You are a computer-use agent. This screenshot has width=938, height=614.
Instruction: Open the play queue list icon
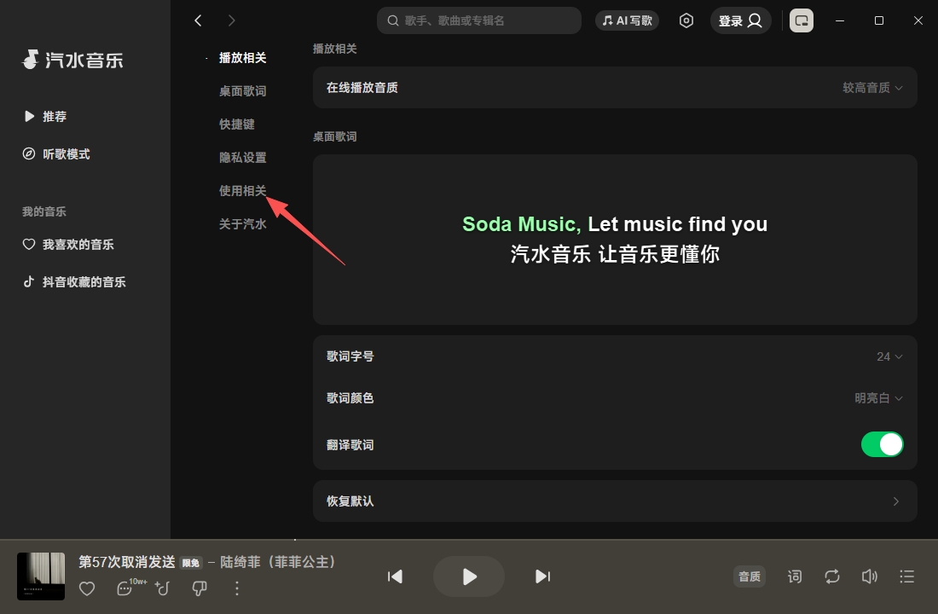907,576
